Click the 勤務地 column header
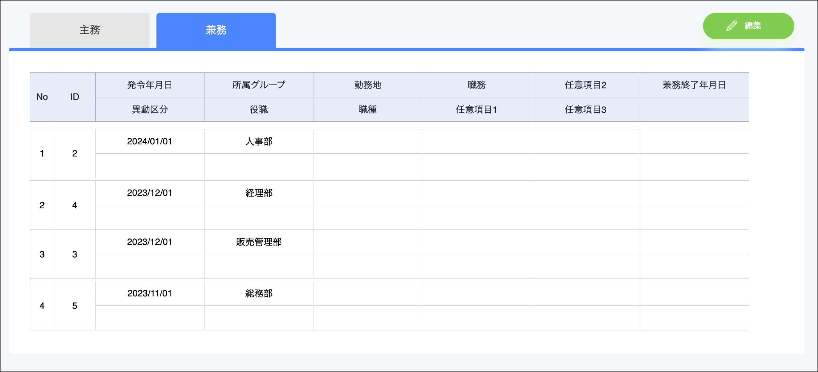The height and width of the screenshot is (372, 818). 367,85
